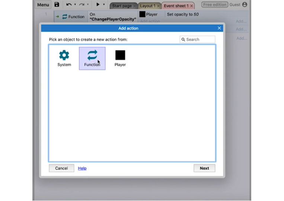Close the Add action dialog
This screenshot has width=284, height=201.
coord(219,28)
